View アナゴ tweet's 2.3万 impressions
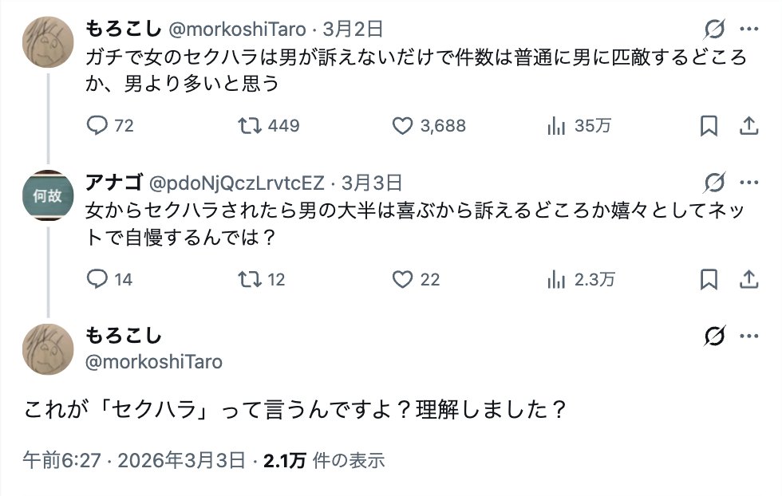Image resolution: width=782 pixels, height=496 pixels. coord(557,278)
